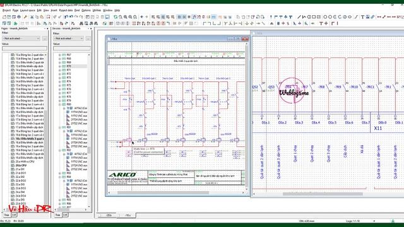The image size is (404, 227).
Task: Click the green tree navigator icon
Action: point(15,23)
